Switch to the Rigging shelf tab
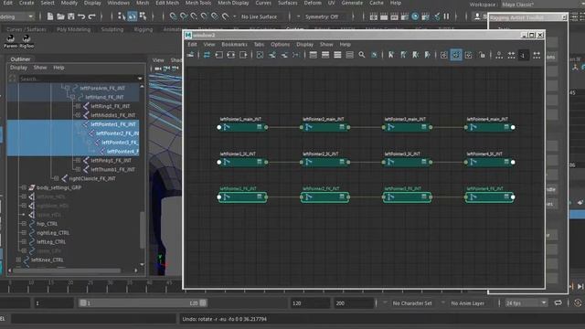The height and width of the screenshot is (329, 585). (144, 29)
